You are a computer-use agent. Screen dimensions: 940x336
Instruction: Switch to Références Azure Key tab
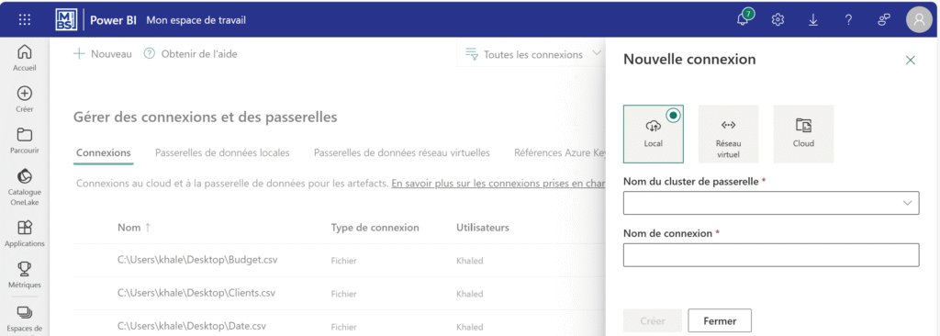[x=560, y=153]
